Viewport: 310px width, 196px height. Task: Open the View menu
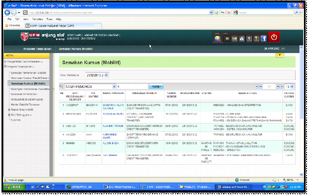[26, 19]
